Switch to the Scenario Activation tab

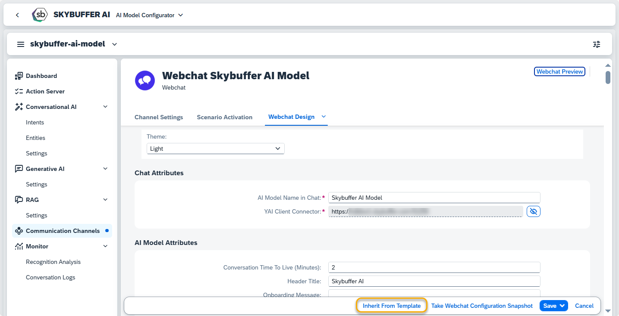pyautogui.click(x=225, y=117)
